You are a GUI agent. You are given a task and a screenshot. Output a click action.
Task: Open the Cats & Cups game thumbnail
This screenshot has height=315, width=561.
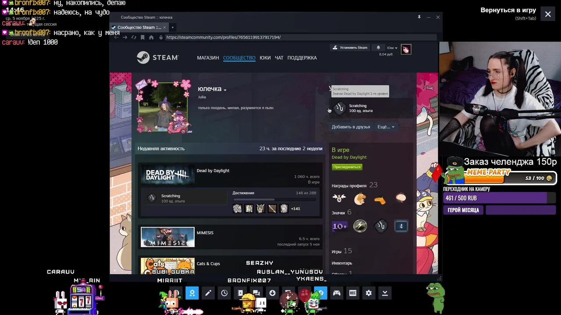[167, 266]
